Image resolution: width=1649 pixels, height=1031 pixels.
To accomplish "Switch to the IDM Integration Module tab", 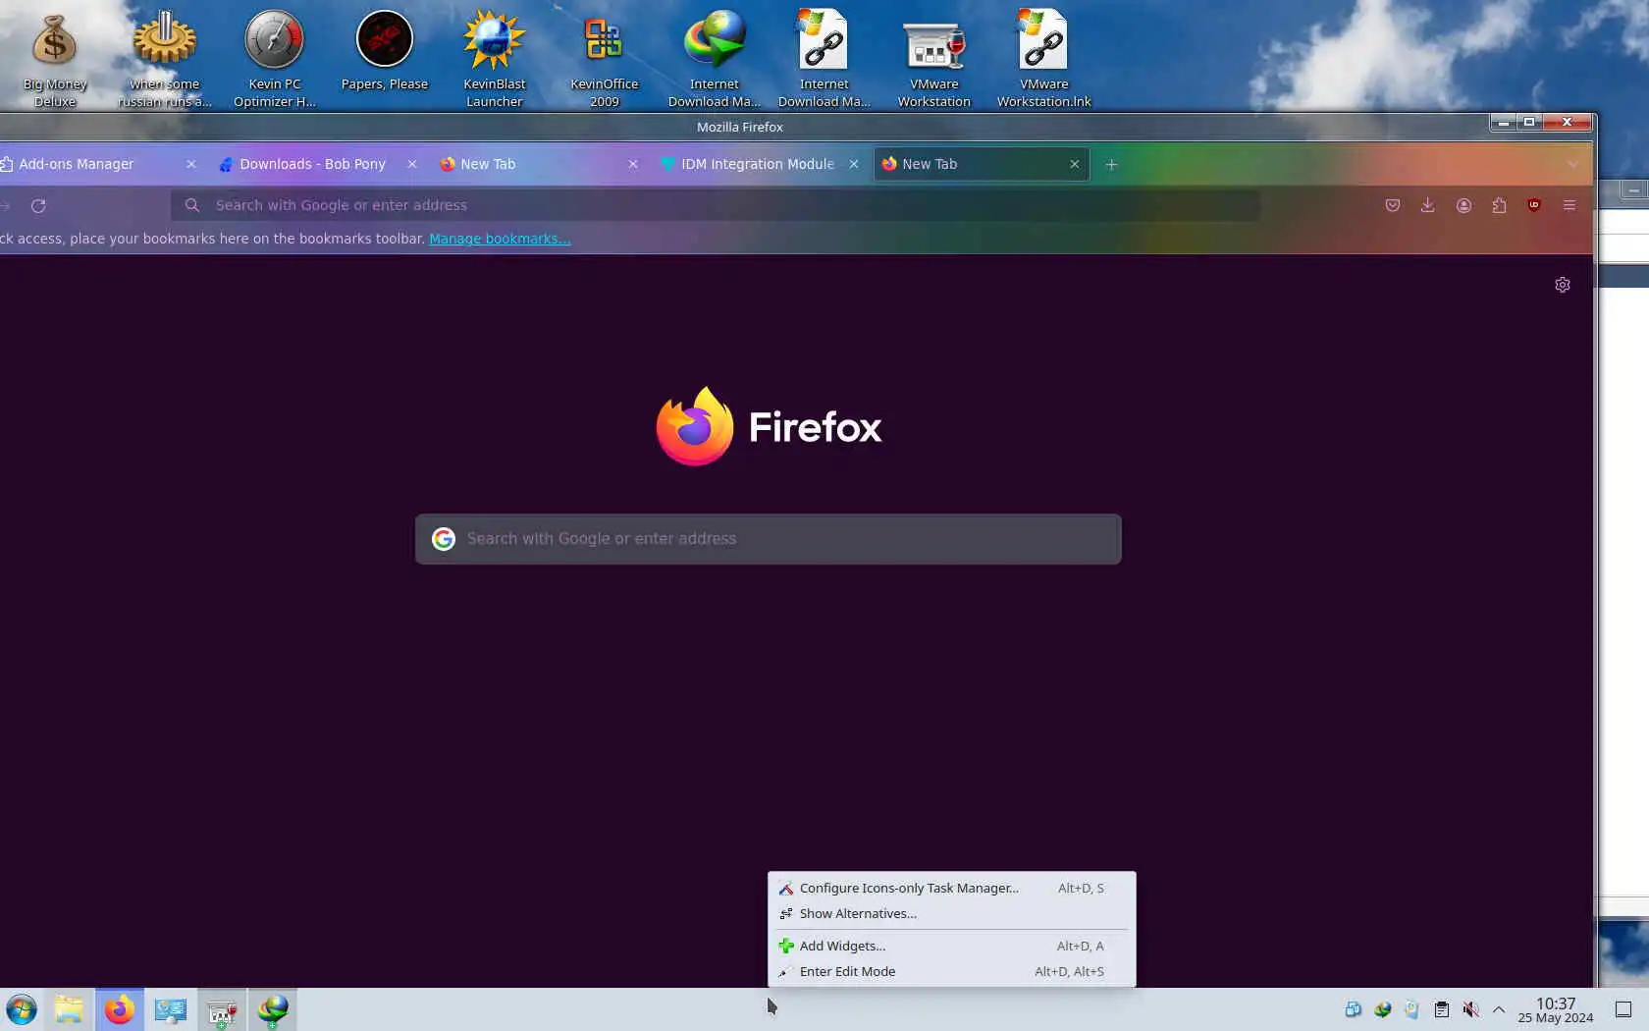I will pos(757,164).
